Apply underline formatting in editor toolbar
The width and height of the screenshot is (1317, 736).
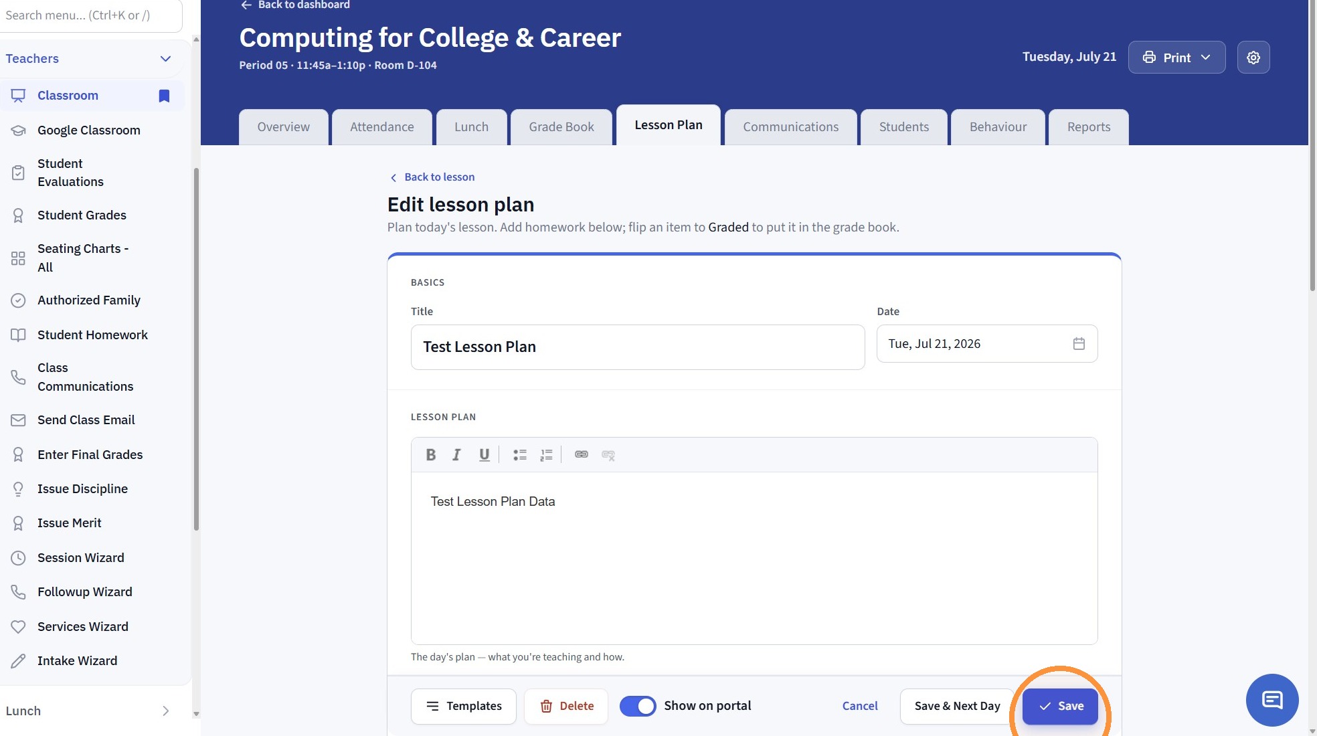pos(484,455)
